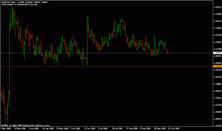Click the EURCHF,Daily chart title text
Screen dimensions: 222x131
coord(9,2)
